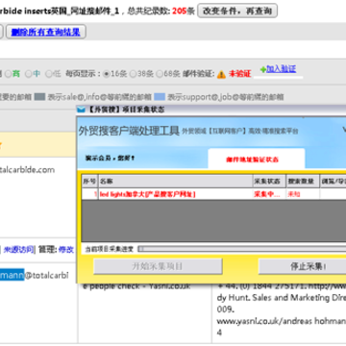Select the led lights加拿大 project row
The height and width of the screenshot is (346, 346).
[214, 194]
